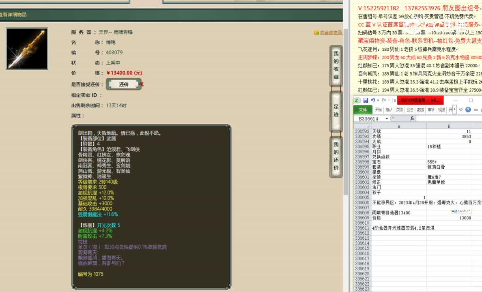This screenshot has width=482, height=292.
Task: Open the Name Box dropdown showing B336614
Action: point(387,118)
